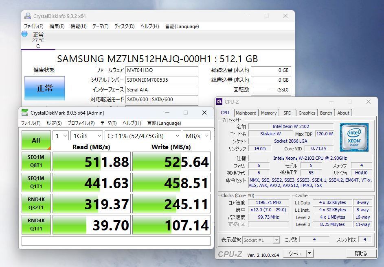Click the CrystalDiskInfo title bar icon
Screen dimensions: 384x267
(x=27, y=16)
